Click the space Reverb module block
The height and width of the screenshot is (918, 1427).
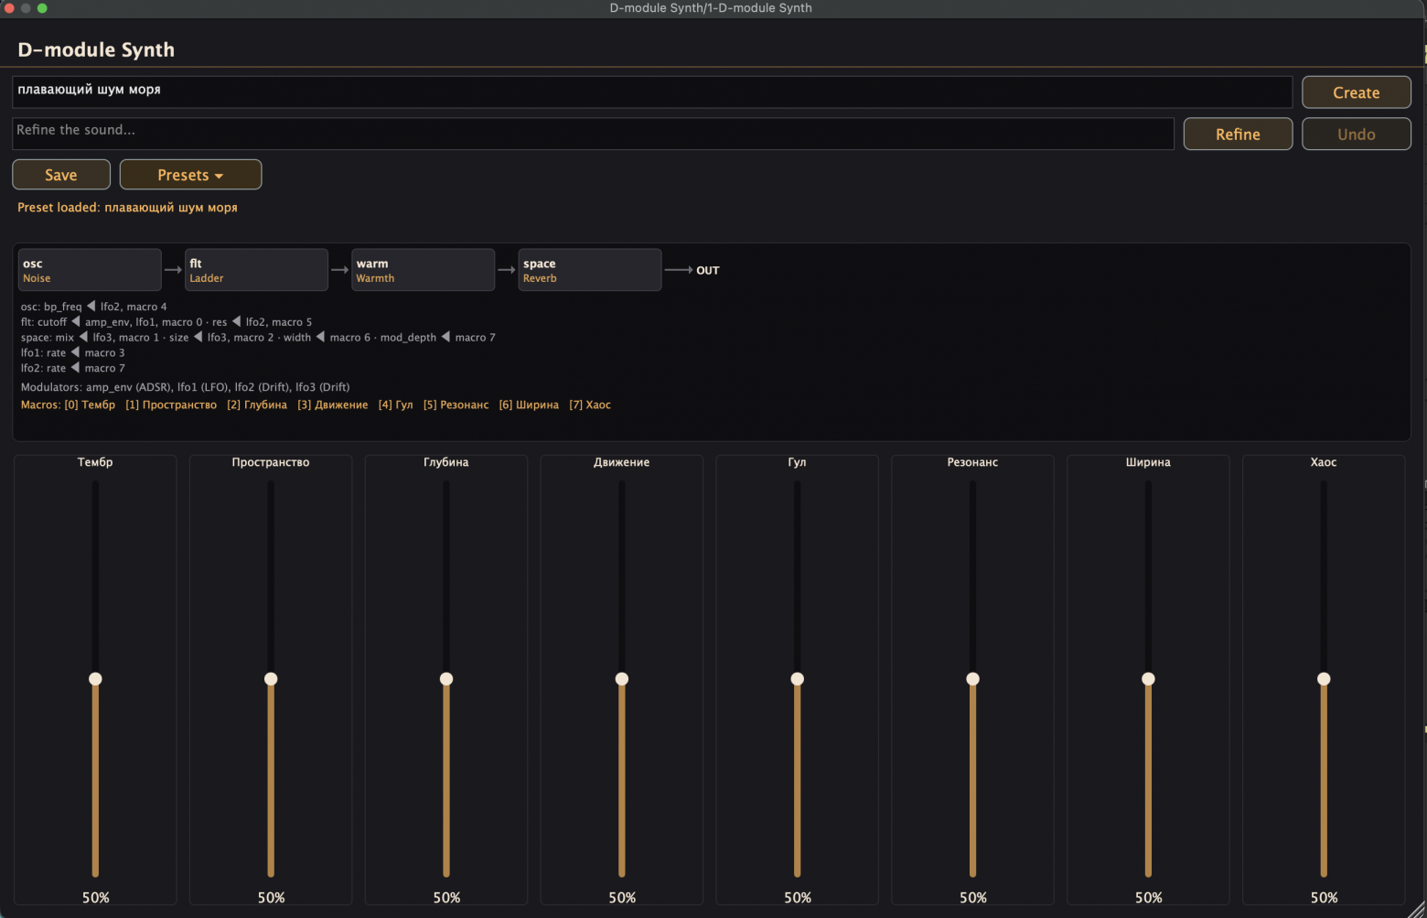tap(590, 270)
